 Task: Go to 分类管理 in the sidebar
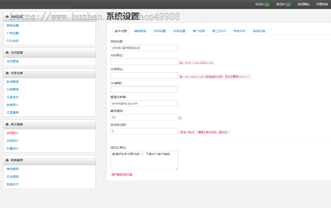13,90
